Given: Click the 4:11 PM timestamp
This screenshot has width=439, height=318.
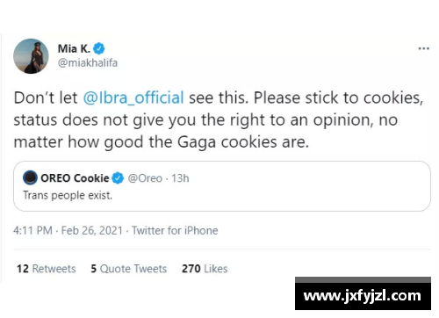Looking at the screenshot, I should click(x=32, y=230).
